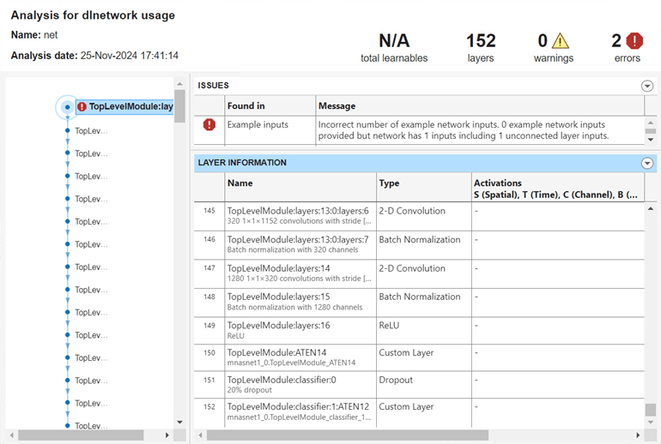Click error icon in Example inputs row

pos(209,125)
